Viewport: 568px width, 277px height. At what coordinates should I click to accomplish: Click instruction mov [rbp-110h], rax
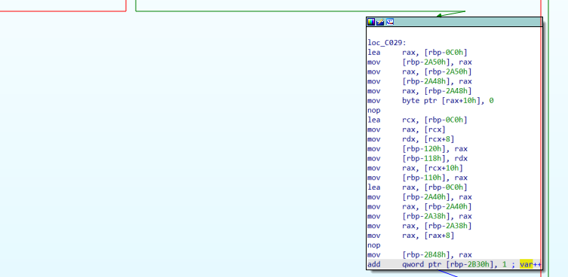coord(417,178)
